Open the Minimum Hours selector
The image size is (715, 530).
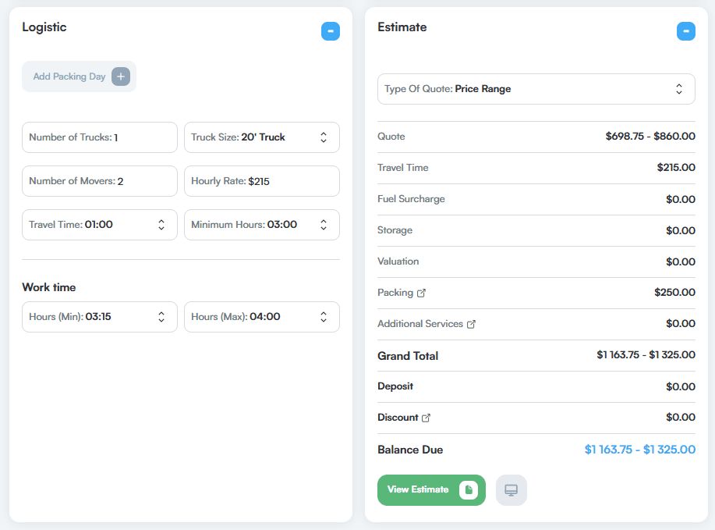coord(324,223)
